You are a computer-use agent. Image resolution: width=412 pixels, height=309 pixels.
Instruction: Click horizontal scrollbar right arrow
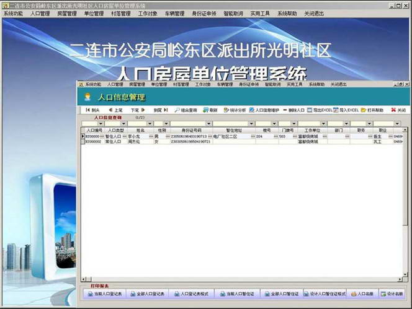tap(400, 280)
